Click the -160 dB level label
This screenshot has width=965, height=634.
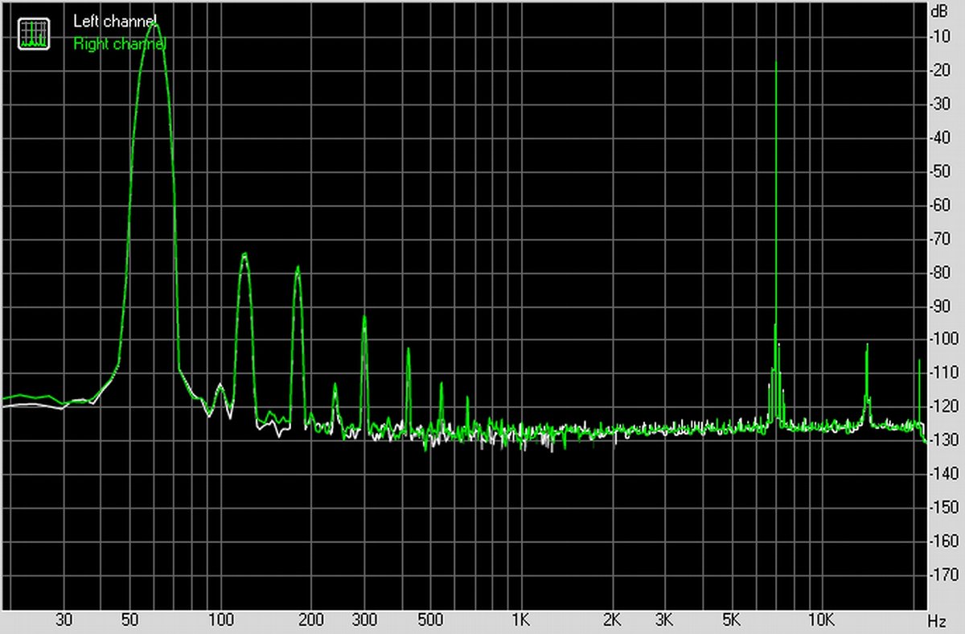943,542
